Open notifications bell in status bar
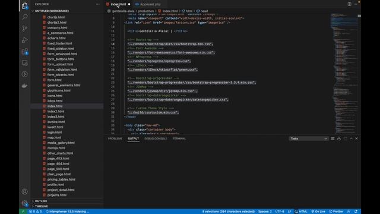 point(356,212)
